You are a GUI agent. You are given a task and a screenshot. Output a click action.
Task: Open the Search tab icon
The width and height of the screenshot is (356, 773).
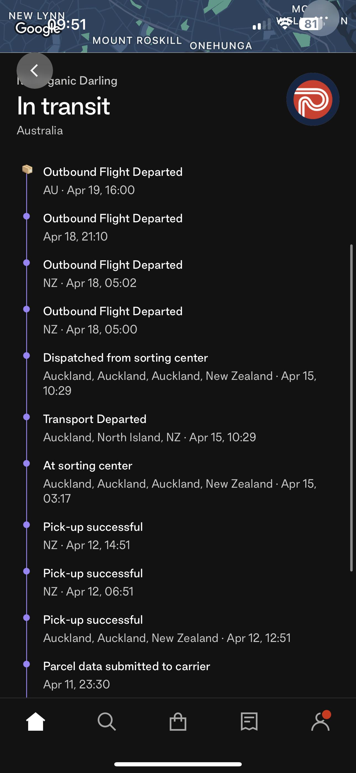tap(107, 722)
